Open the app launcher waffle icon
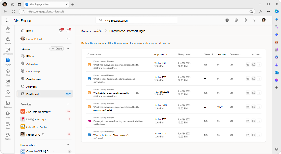The height and width of the screenshot is (154, 281). (8, 20)
